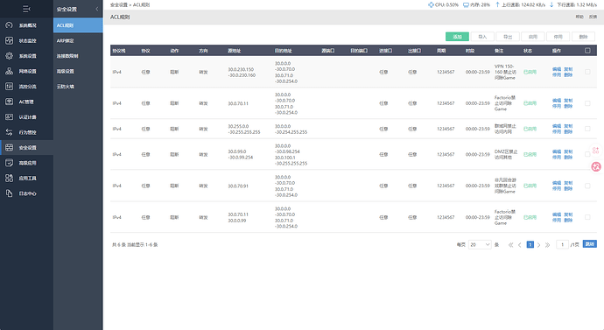The height and width of the screenshot is (330, 604).
Task: Click the upload speed arrow icon
Action: (497, 4)
